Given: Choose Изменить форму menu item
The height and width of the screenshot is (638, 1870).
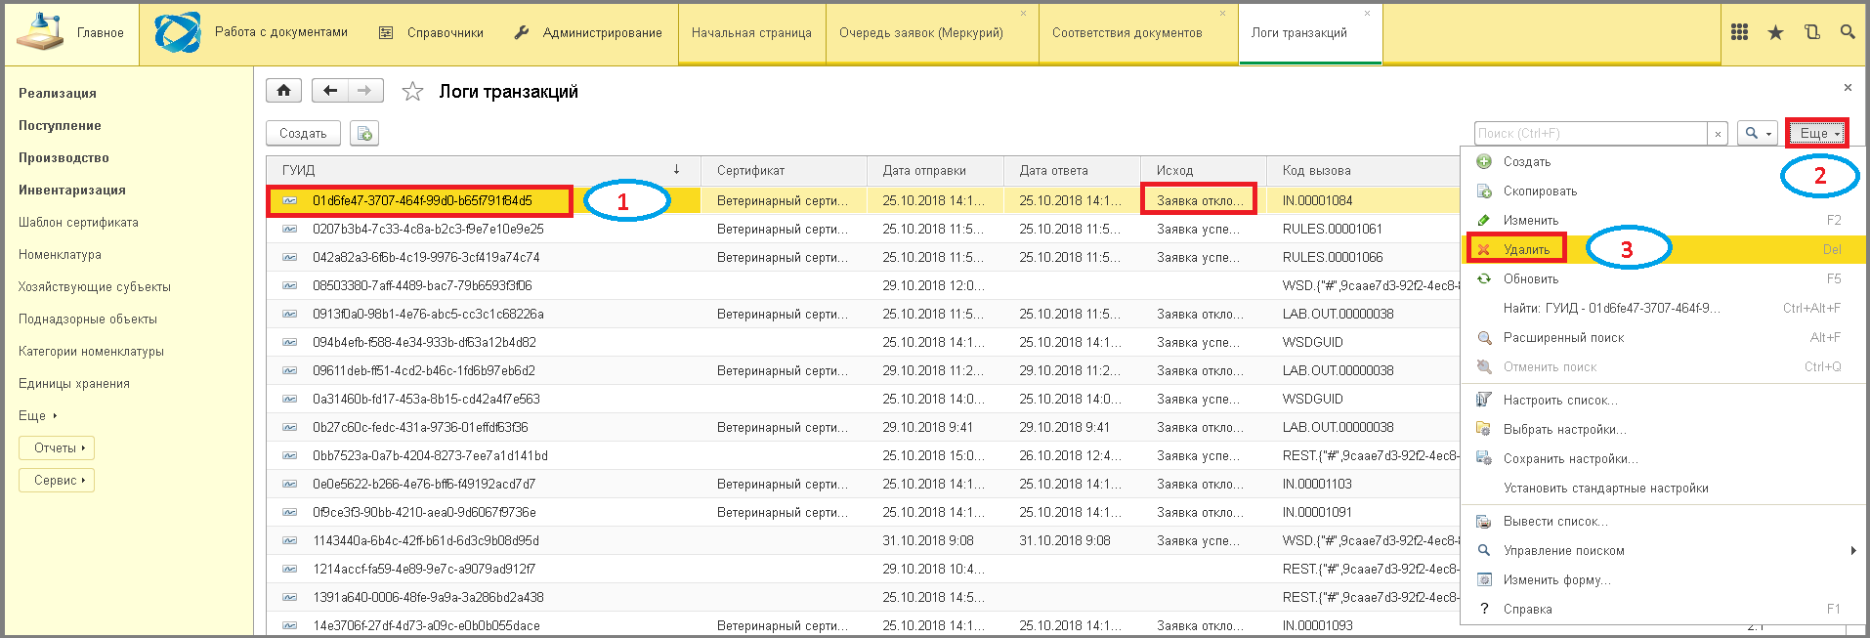Looking at the screenshot, I should pos(1663,579).
